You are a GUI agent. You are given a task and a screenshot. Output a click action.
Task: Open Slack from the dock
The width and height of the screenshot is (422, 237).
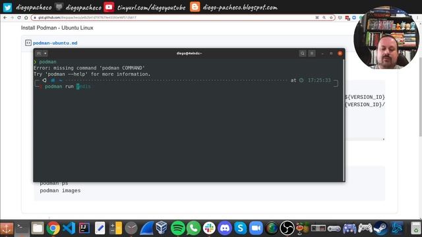click(x=209, y=228)
